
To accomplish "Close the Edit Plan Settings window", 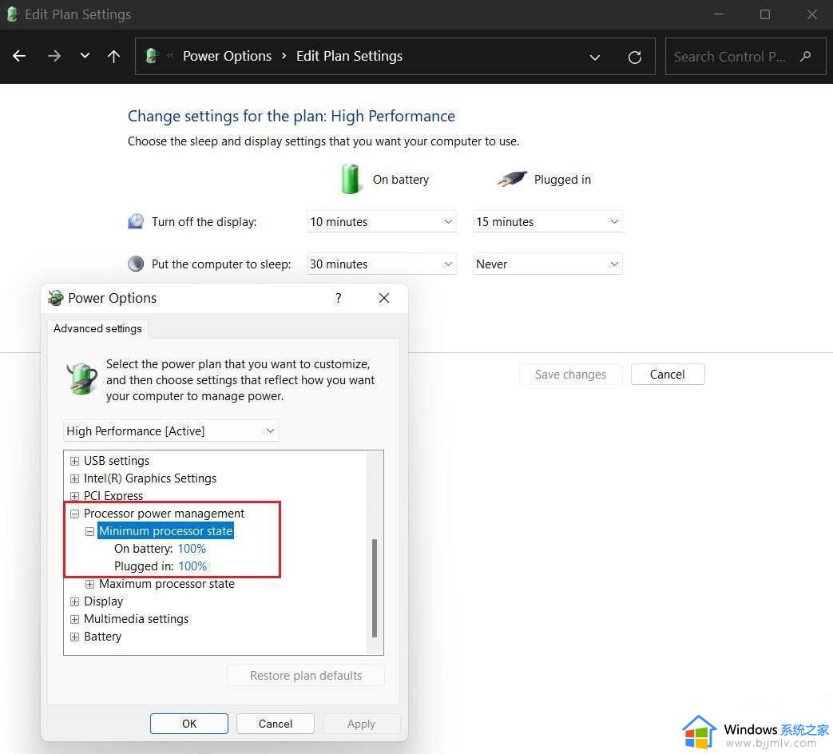I will coord(811,14).
